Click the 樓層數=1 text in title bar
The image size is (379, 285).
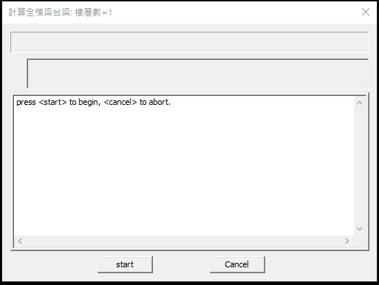coord(94,13)
